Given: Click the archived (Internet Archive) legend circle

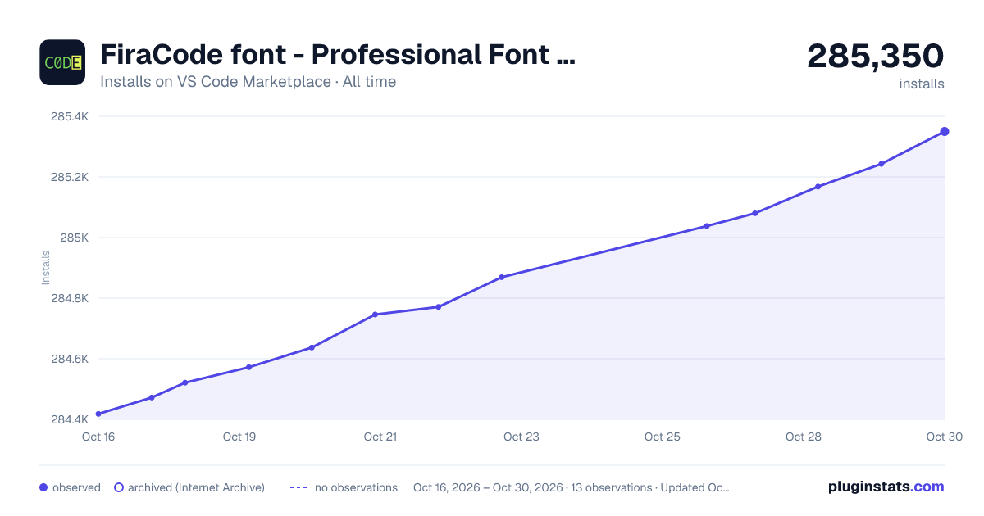Looking at the screenshot, I should [x=118, y=487].
